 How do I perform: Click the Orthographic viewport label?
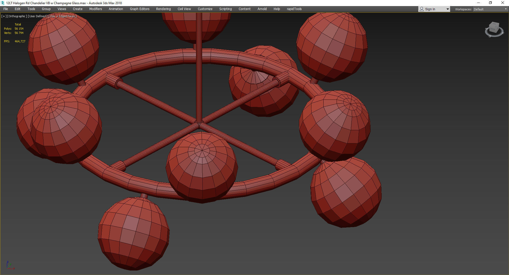[x=17, y=16]
